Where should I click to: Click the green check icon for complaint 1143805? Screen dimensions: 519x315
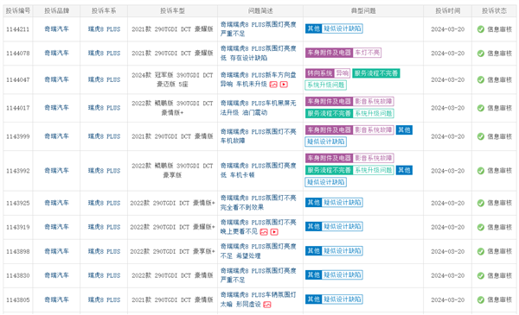click(481, 299)
